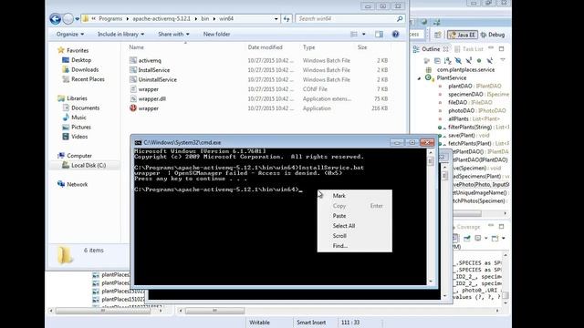The image size is (584, 328).
Task: Click Smart Insert in Eclipse status bar
Action: click(311, 323)
